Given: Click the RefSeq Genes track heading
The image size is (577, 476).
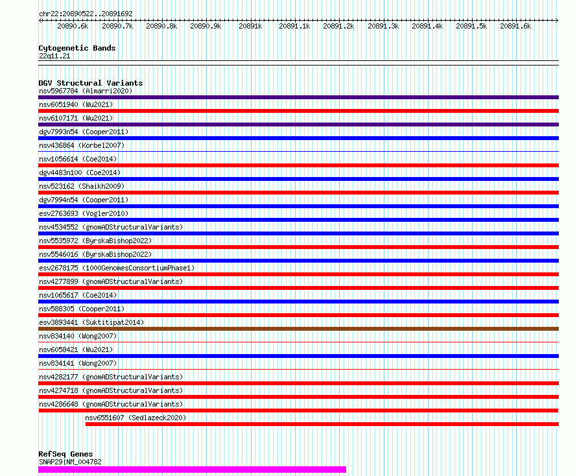Looking at the screenshot, I should [x=65, y=455].
